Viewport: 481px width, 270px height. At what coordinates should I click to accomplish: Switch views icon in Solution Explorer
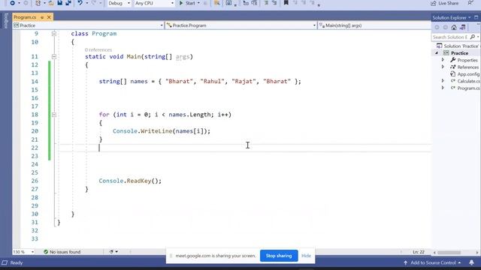(x=463, y=27)
